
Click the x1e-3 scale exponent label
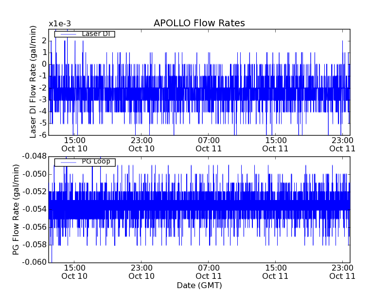(x=60, y=24)
